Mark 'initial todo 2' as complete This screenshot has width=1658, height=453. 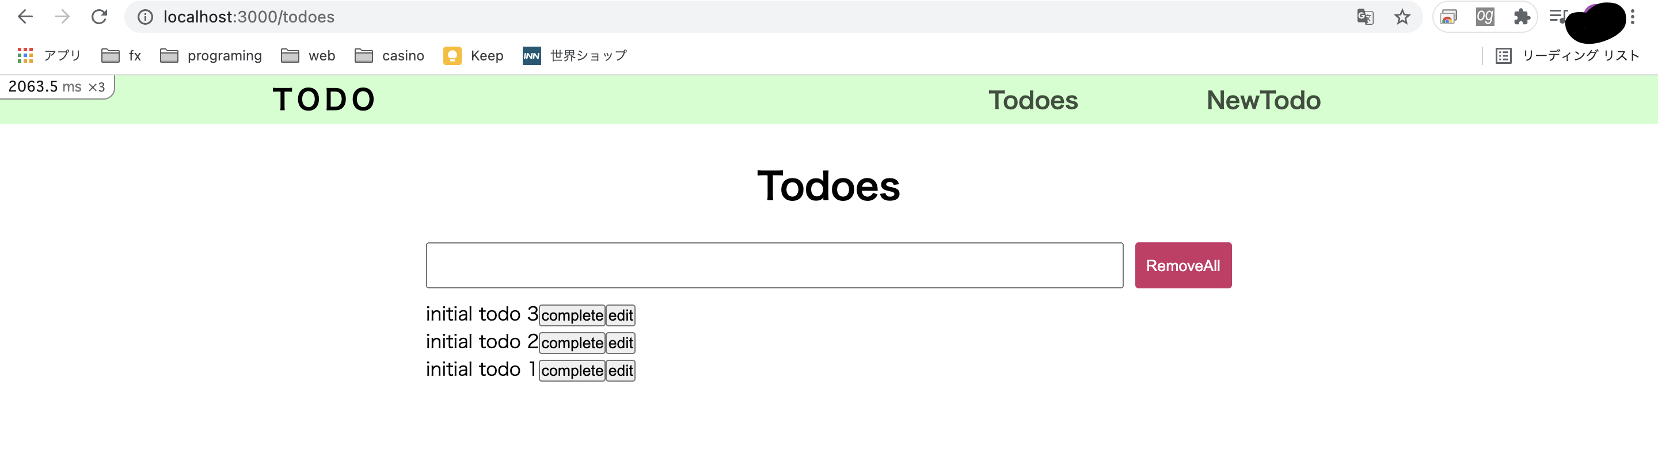pyautogui.click(x=571, y=342)
